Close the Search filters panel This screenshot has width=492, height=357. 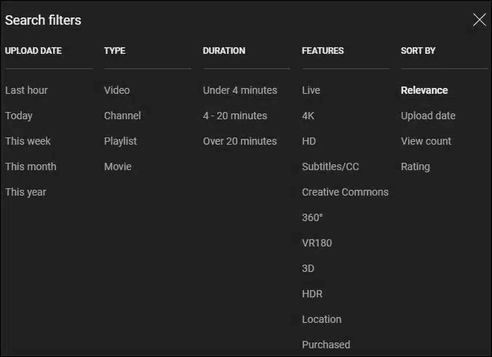(x=479, y=20)
